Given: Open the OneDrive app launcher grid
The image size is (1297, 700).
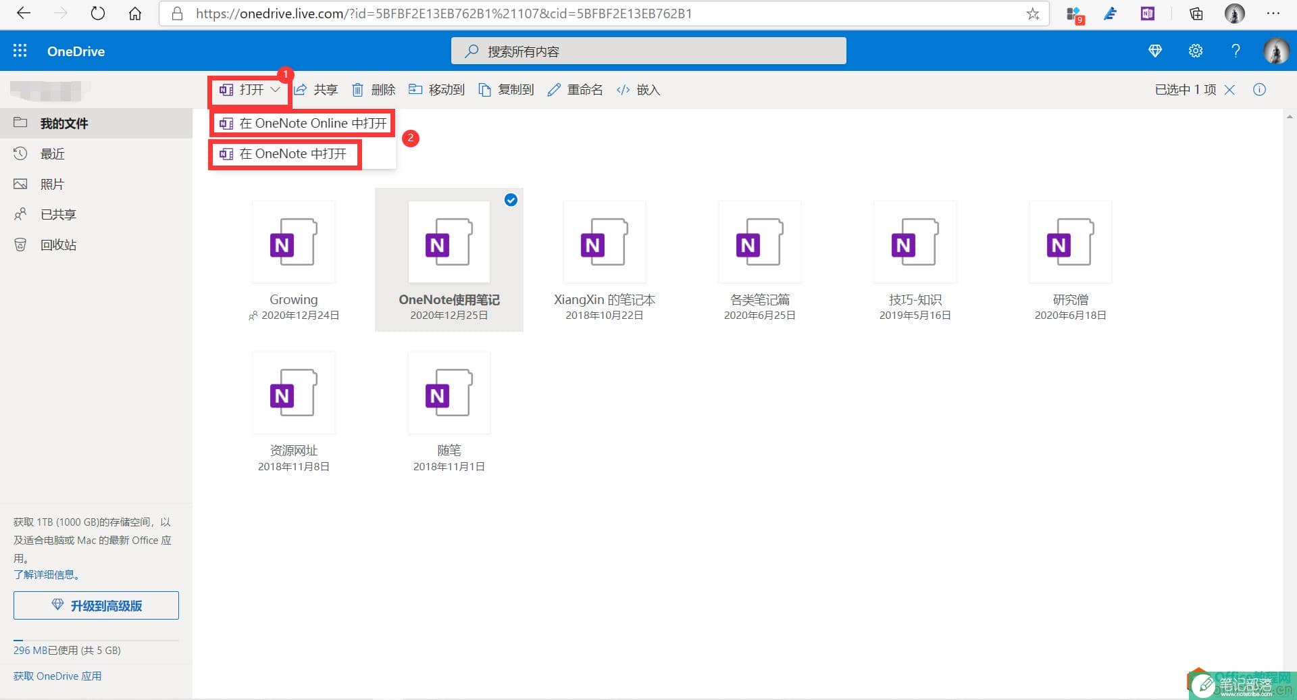Looking at the screenshot, I should pos(20,51).
